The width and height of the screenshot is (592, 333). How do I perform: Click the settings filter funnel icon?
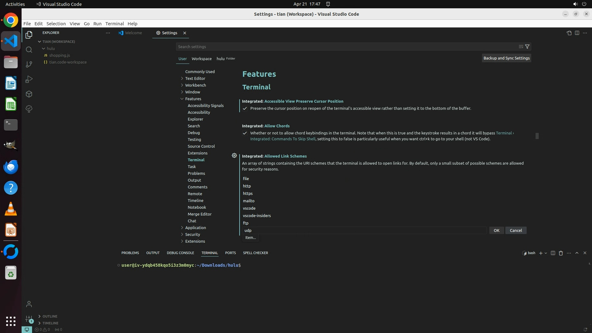click(x=527, y=47)
